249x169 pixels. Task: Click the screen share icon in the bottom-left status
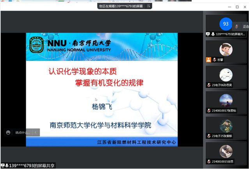[x=3, y=166]
